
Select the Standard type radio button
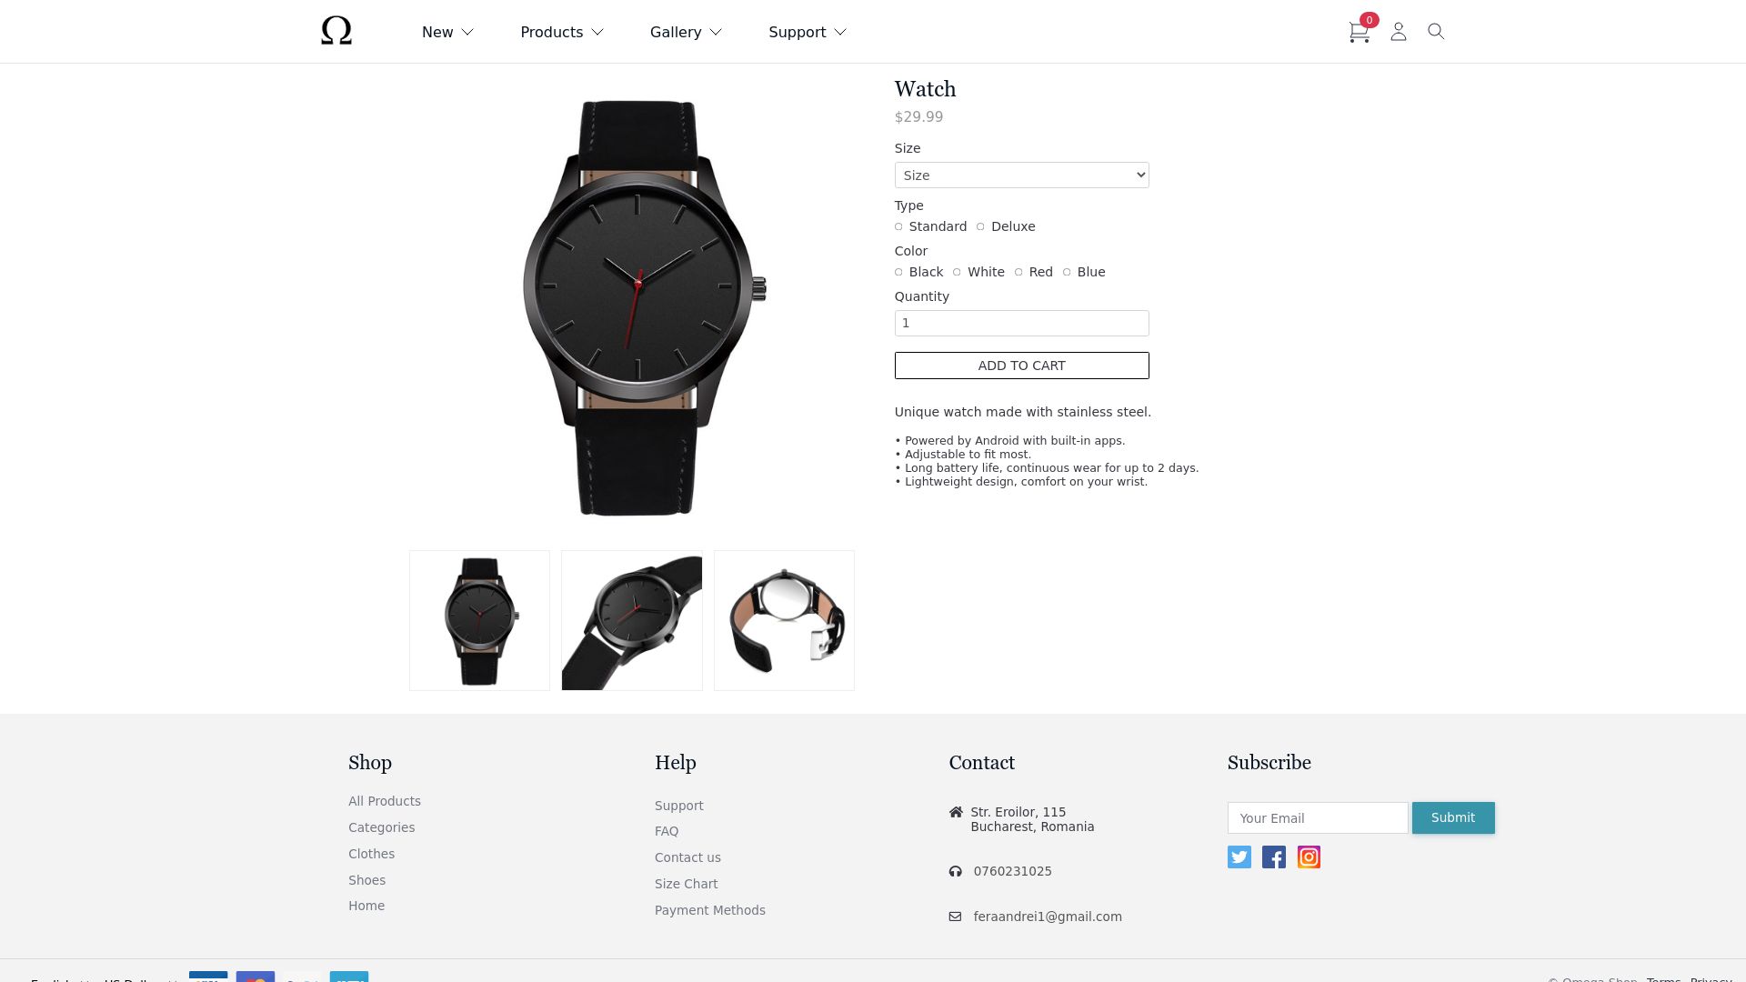898,226
